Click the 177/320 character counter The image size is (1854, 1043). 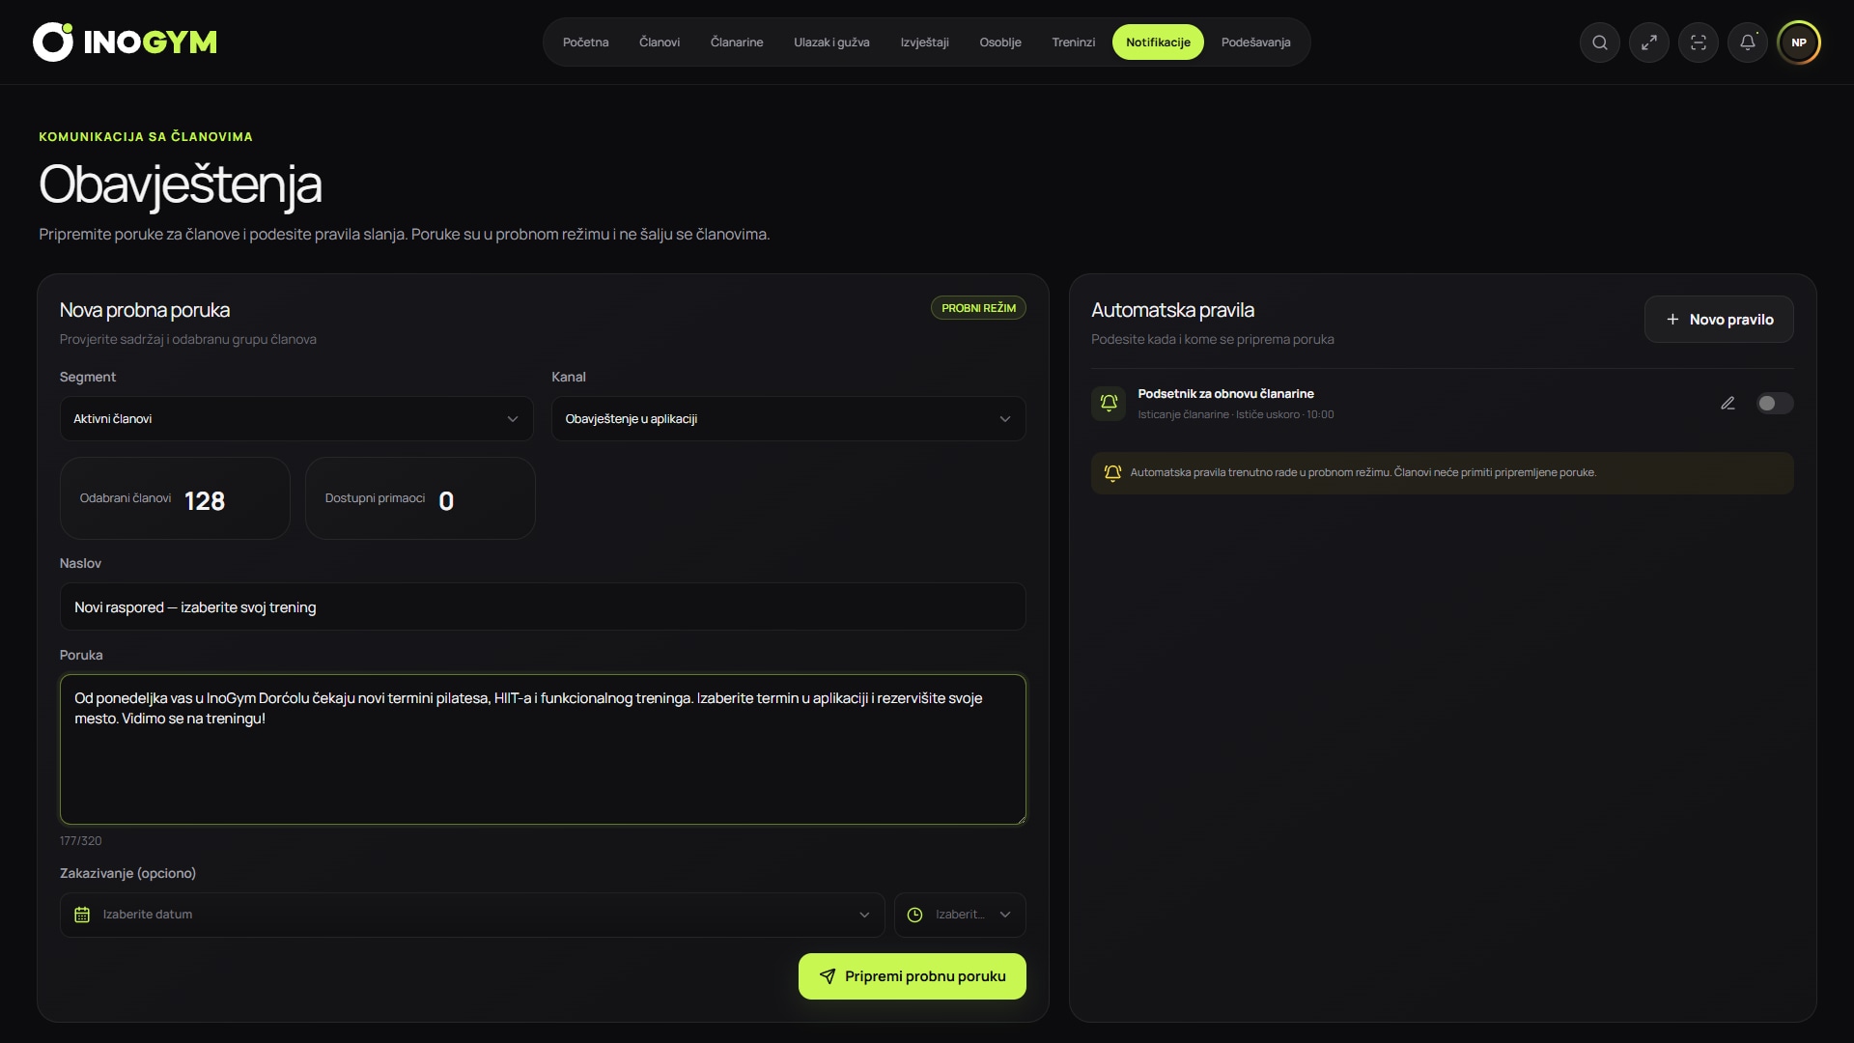tap(80, 841)
